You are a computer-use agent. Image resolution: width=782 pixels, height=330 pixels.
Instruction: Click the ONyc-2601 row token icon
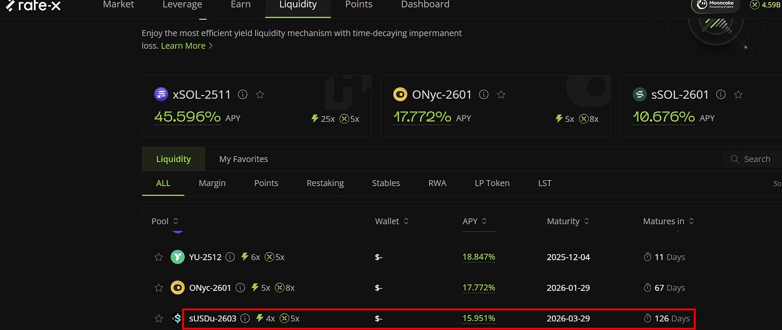click(178, 288)
